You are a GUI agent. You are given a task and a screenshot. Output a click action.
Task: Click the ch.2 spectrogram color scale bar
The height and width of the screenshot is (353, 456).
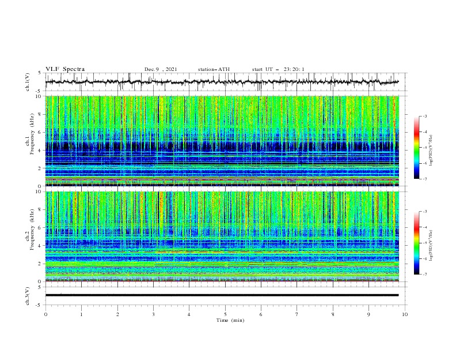417,243
